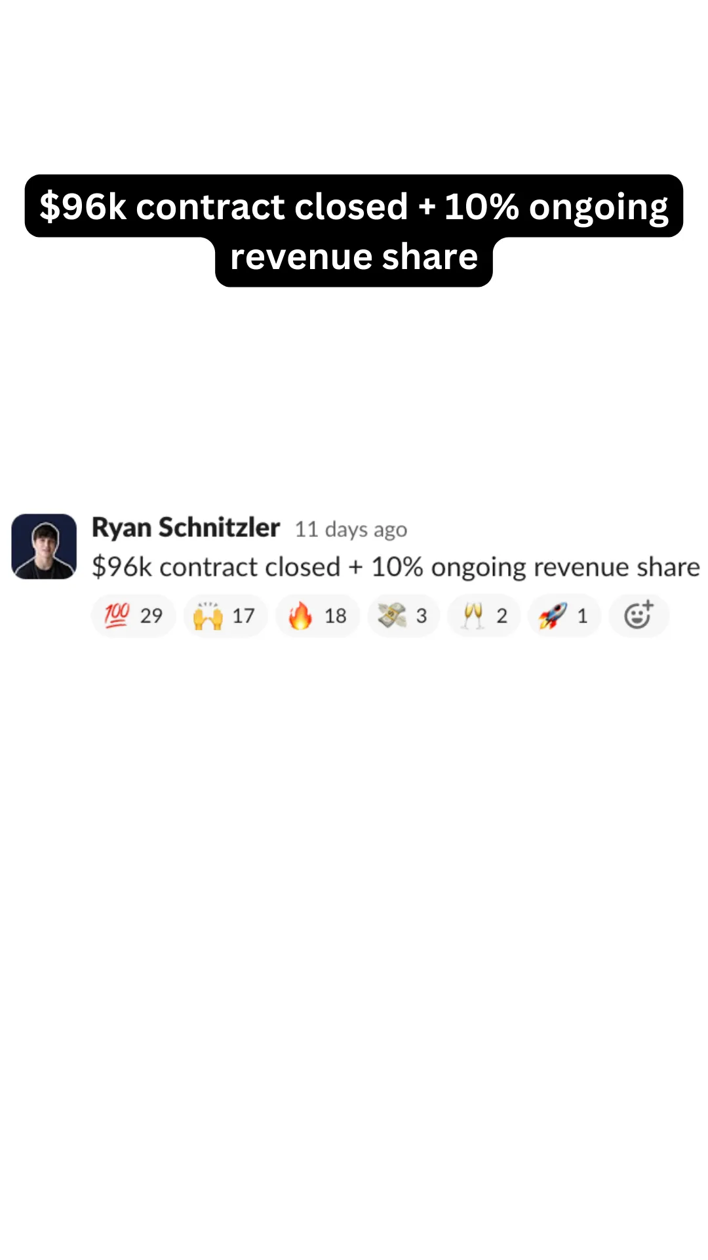708x1260 pixels.
Task: Click the champagne reaction count of 2
Action: click(x=501, y=616)
